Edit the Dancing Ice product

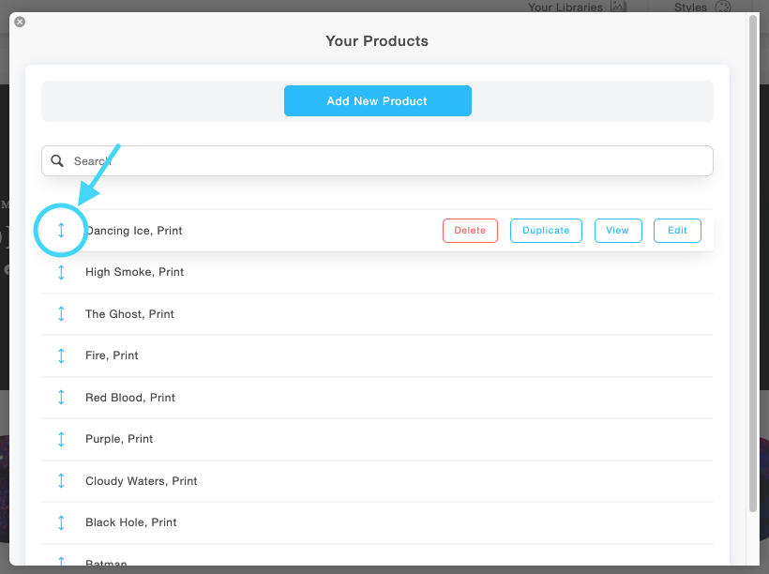coord(677,230)
